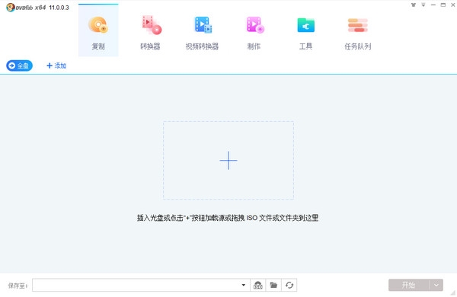Switch to the 转换器 (Ripper) tab
Image resolution: width=457 pixels, height=297 pixels.
(x=150, y=32)
